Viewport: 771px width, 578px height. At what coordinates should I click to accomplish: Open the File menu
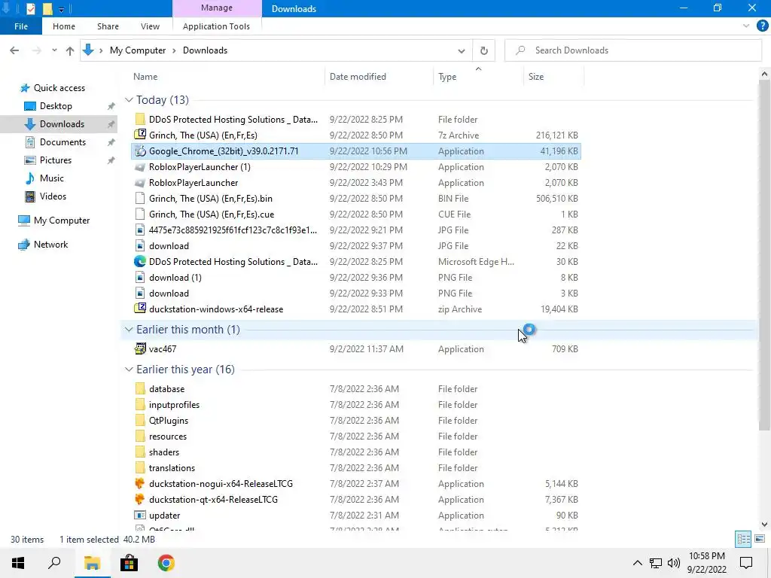tap(21, 26)
